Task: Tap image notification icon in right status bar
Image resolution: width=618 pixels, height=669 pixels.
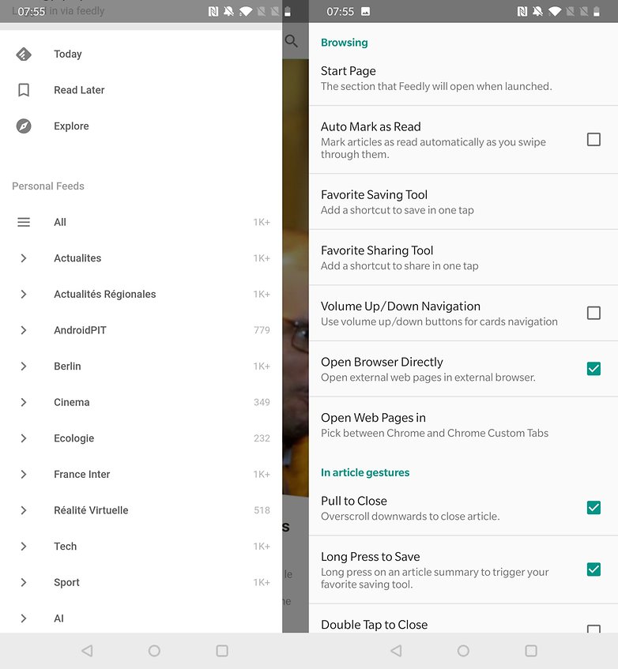Action: (365, 12)
